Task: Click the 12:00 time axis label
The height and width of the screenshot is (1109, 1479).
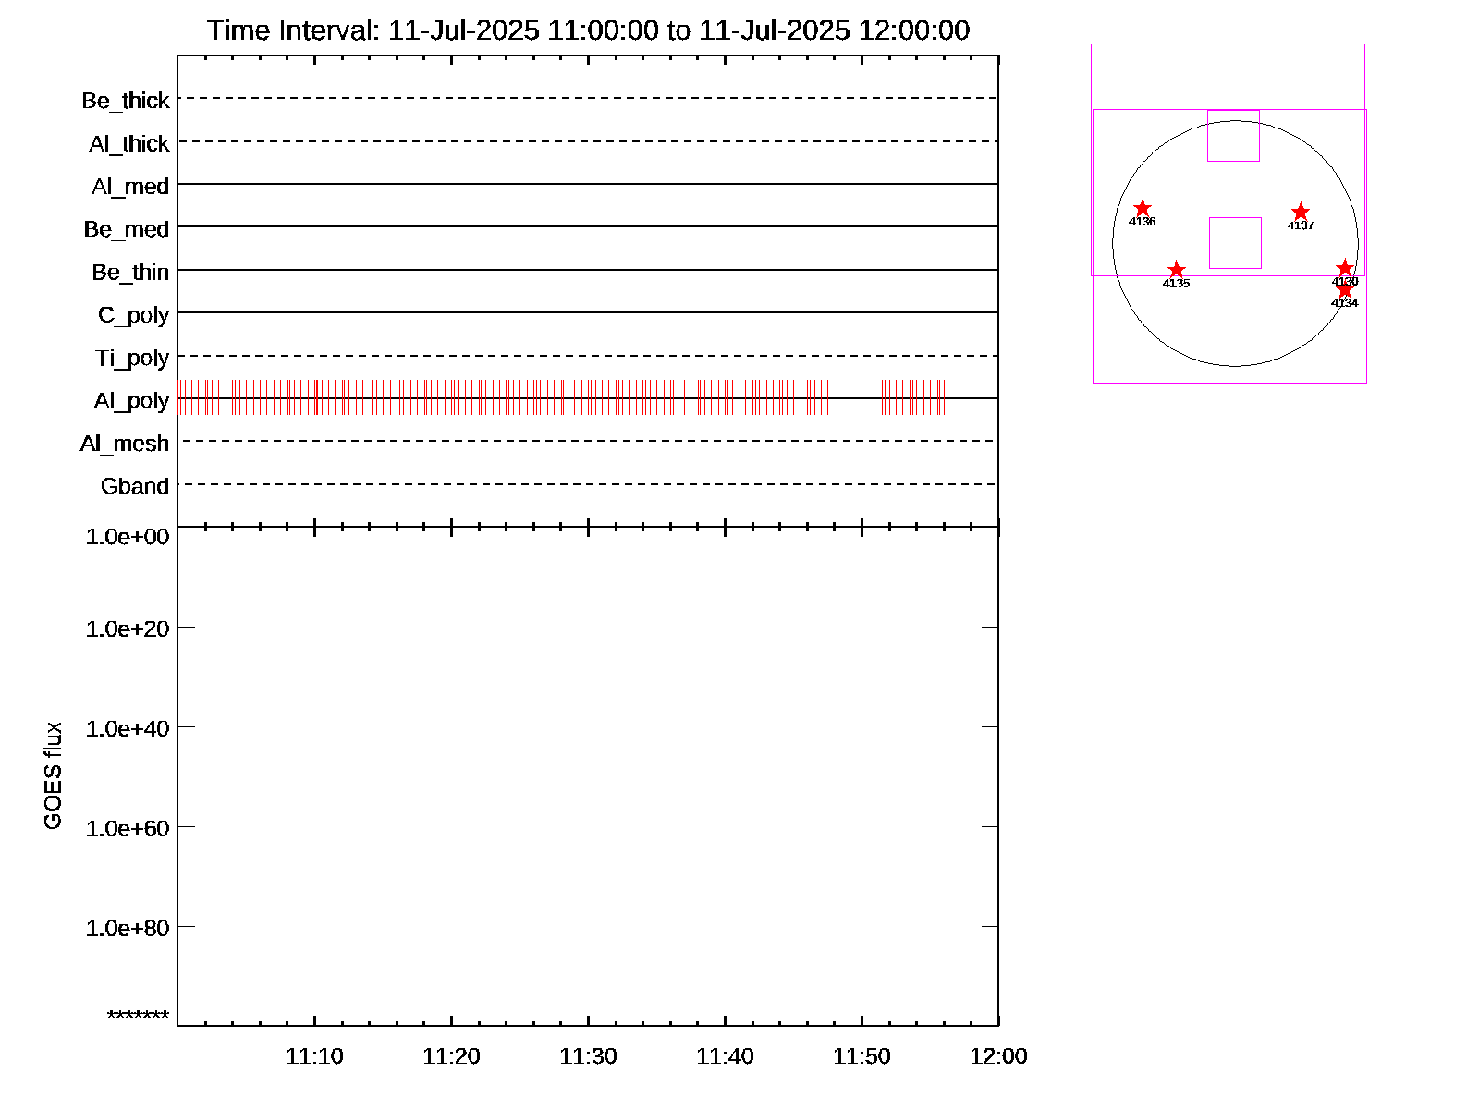Action: 998,1056
